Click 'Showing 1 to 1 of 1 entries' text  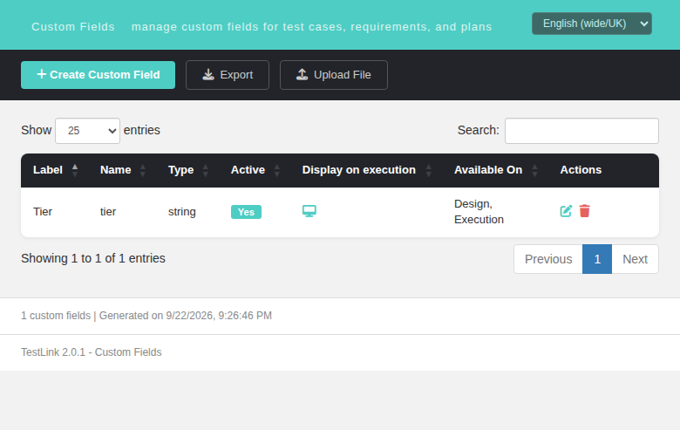tap(93, 258)
